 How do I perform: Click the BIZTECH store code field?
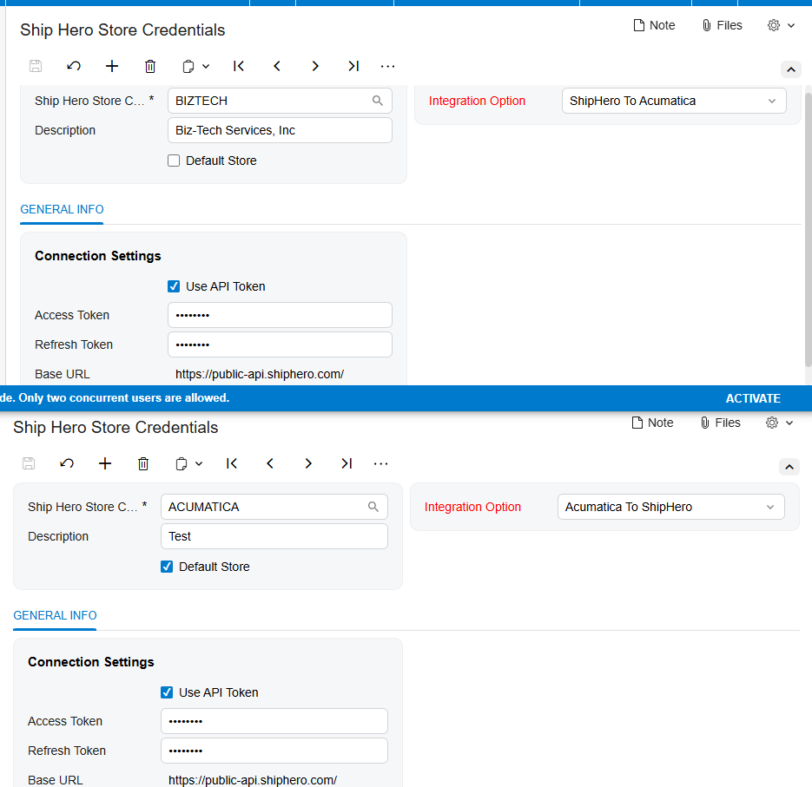280,101
